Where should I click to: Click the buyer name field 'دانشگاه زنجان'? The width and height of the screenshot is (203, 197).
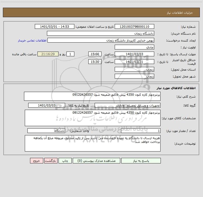click(x=100, y=33)
